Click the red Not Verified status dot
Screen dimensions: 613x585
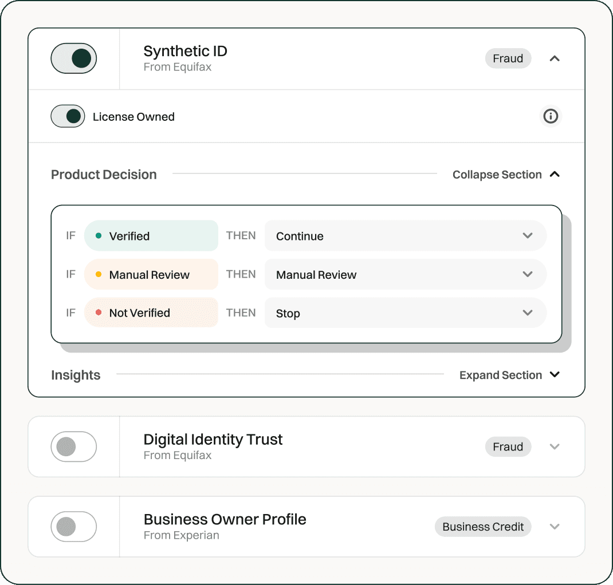(x=99, y=313)
